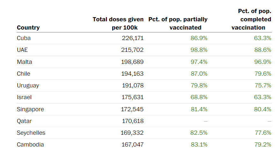
Task: Click Malta's 96.9% completed vaccination value
Action: point(263,62)
